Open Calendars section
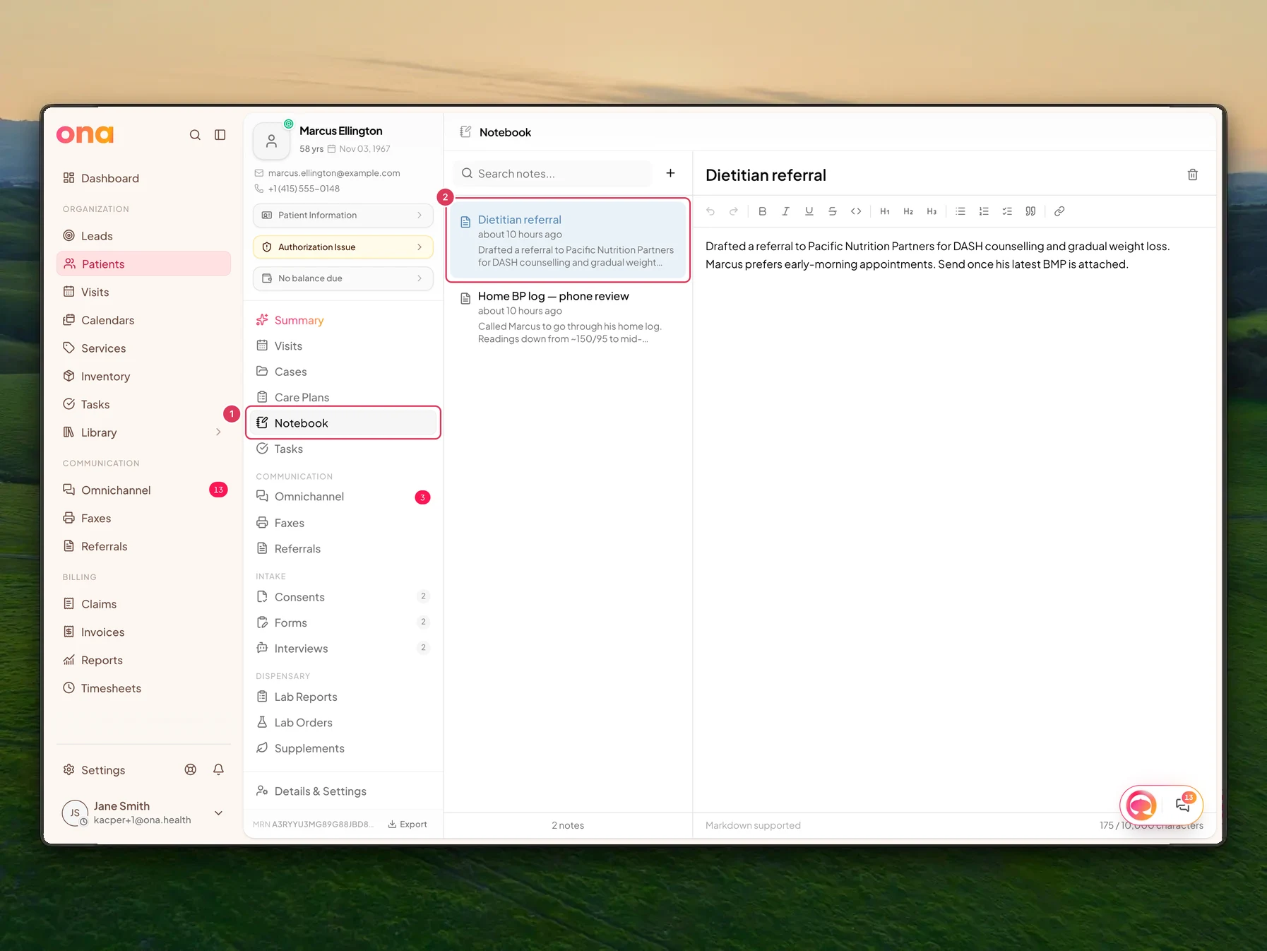 point(143,320)
